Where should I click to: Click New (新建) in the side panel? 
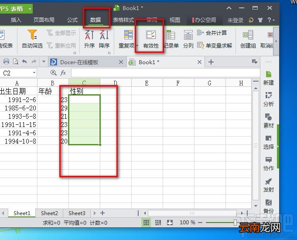[268, 78]
